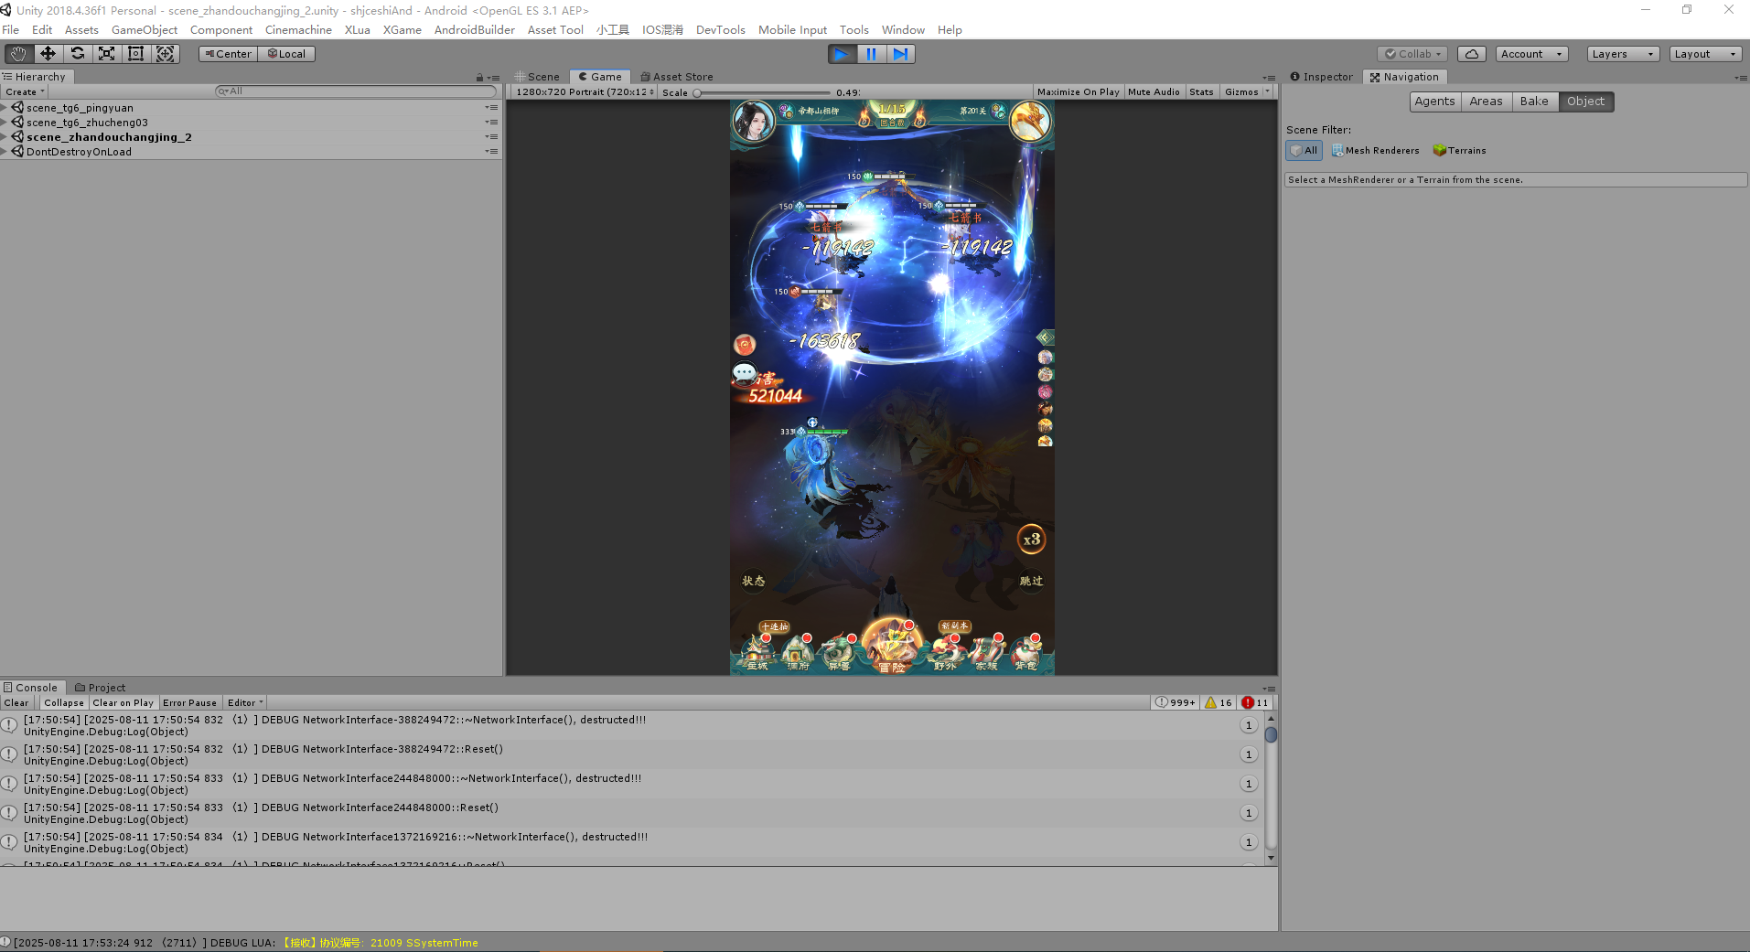Step one frame forward
The height and width of the screenshot is (952, 1750).
[900, 54]
